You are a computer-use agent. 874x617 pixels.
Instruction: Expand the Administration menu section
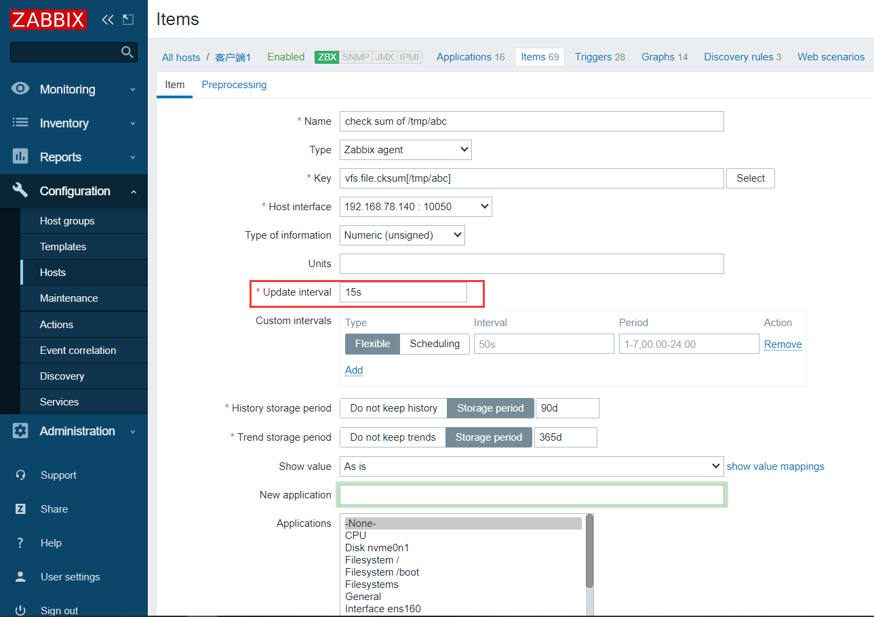tap(73, 431)
